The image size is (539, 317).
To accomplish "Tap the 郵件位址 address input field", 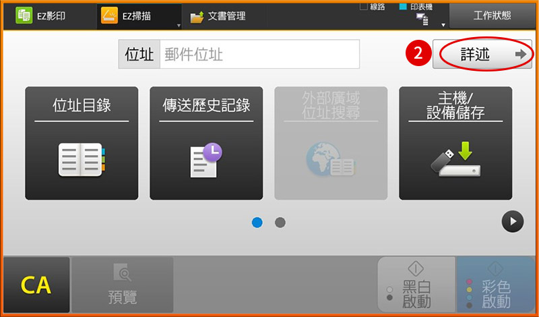I will tap(259, 54).
